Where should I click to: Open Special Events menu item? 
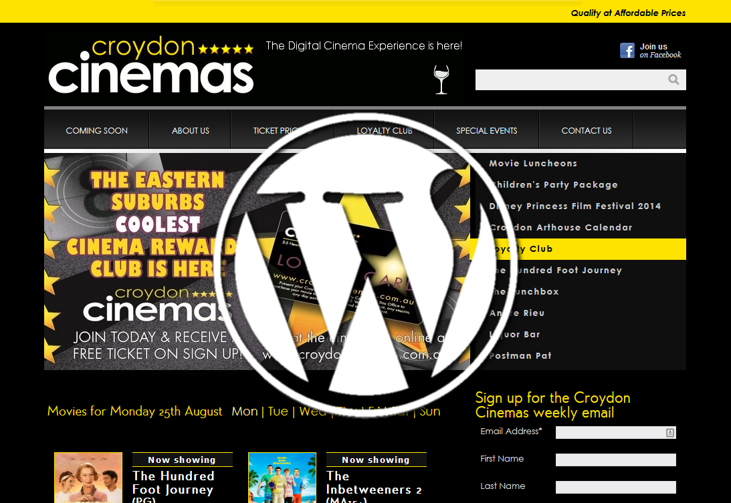click(x=487, y=131)
